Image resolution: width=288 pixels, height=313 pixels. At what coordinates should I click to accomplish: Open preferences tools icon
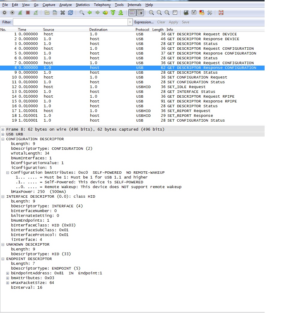point(210,13)
